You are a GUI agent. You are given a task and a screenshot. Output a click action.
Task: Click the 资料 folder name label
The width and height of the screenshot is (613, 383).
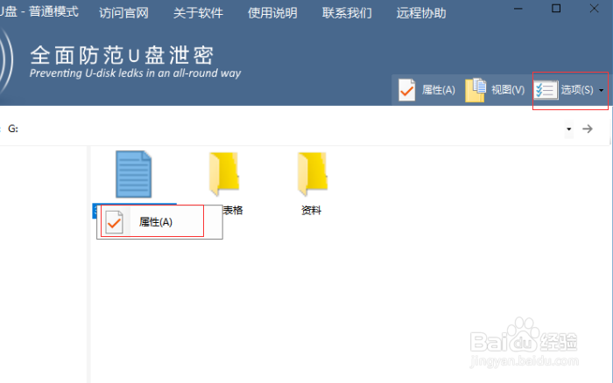311,211
